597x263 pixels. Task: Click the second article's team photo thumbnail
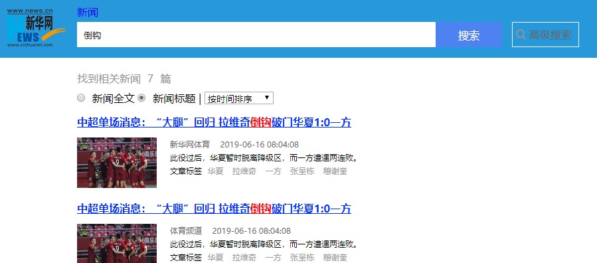click(x=117, y=243)
